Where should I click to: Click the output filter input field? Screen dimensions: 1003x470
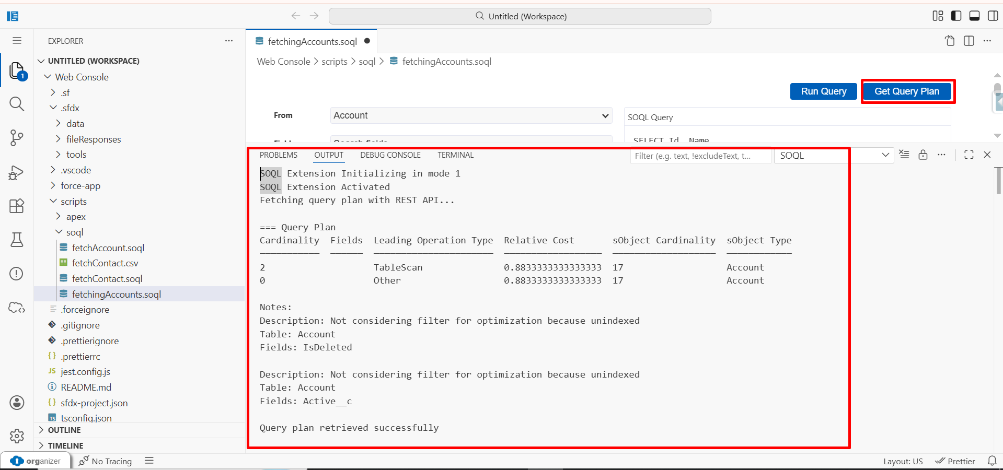[700, 156]
